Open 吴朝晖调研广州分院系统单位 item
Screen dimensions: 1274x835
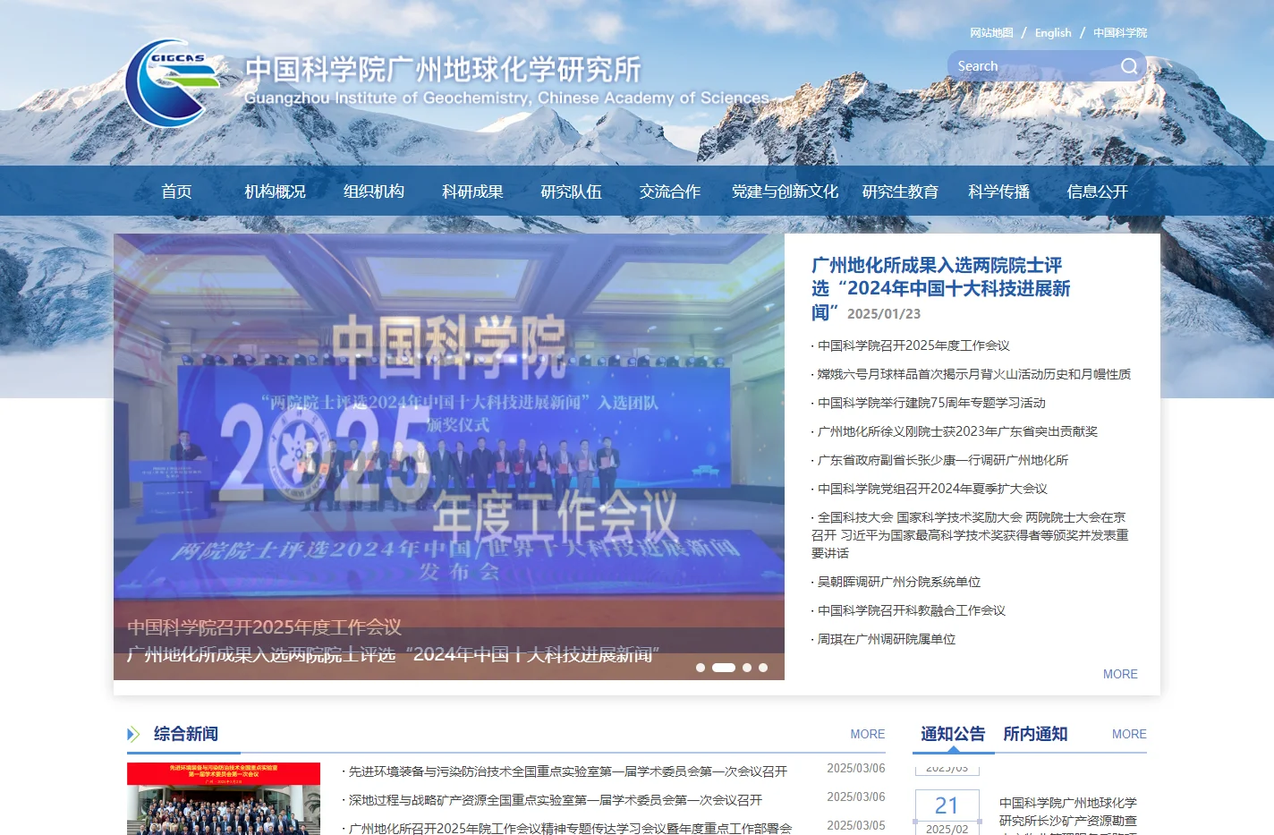[899, 582]
